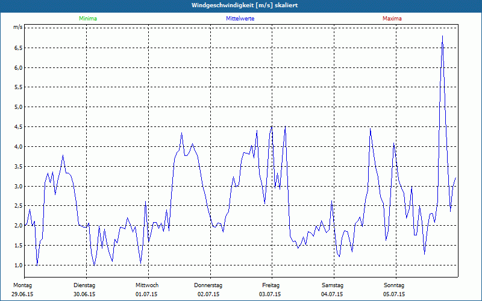Click the Samstag day label
The width and height of the screenshot is (482, 301).
333,285
